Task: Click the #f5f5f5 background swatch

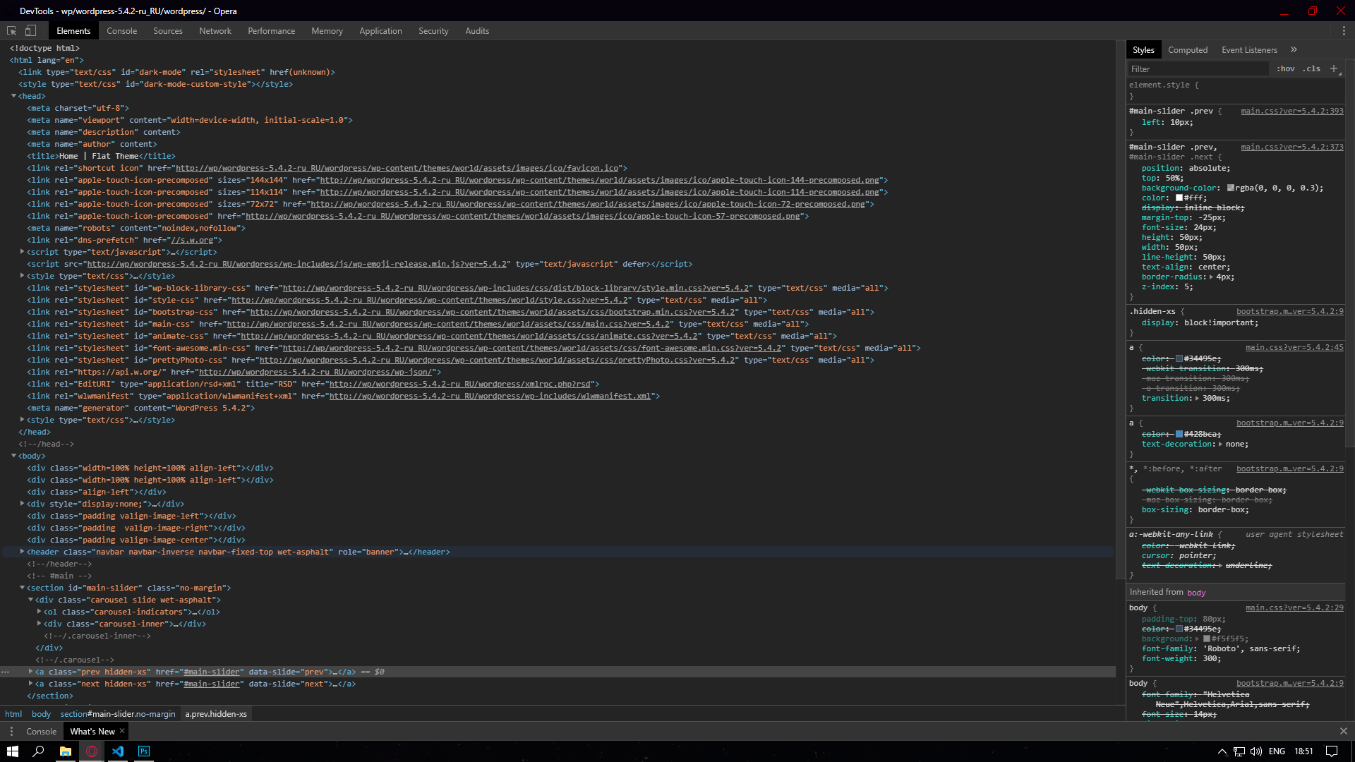Action: point(1207,639)
